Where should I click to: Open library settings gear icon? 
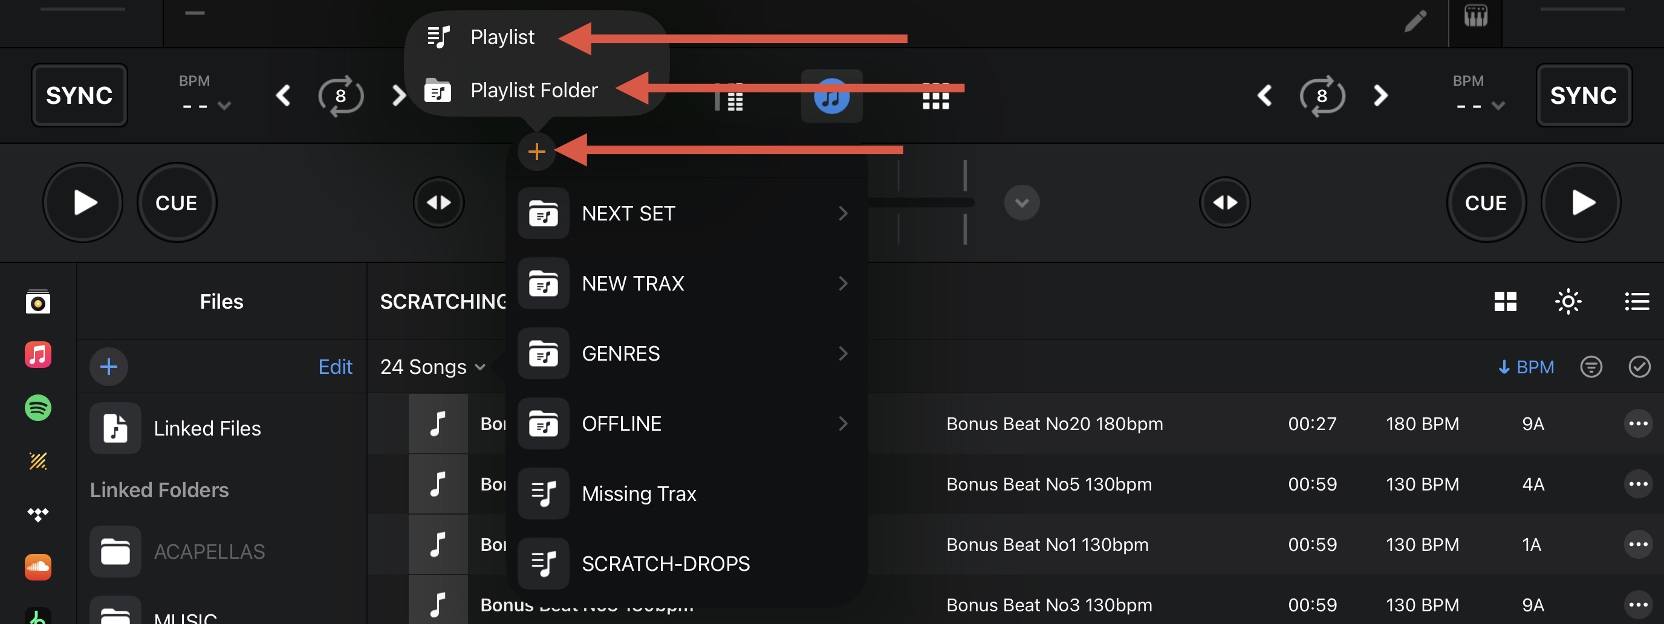pyautogui.click(x=1568, y=301)
